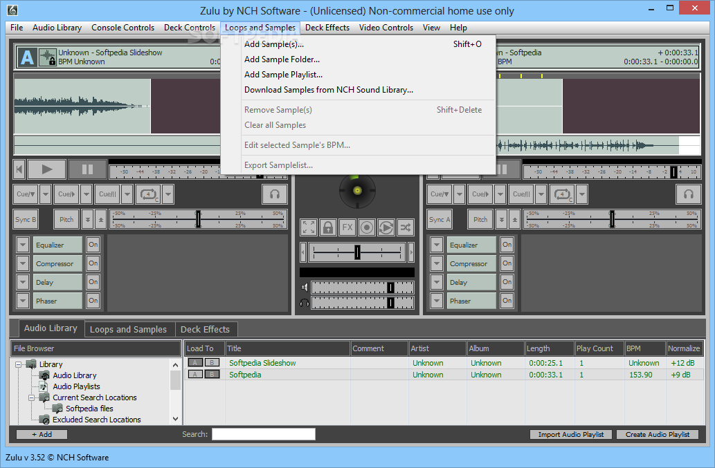Expand Equalizer effect dropdown on Deck A

click(23, 245)
